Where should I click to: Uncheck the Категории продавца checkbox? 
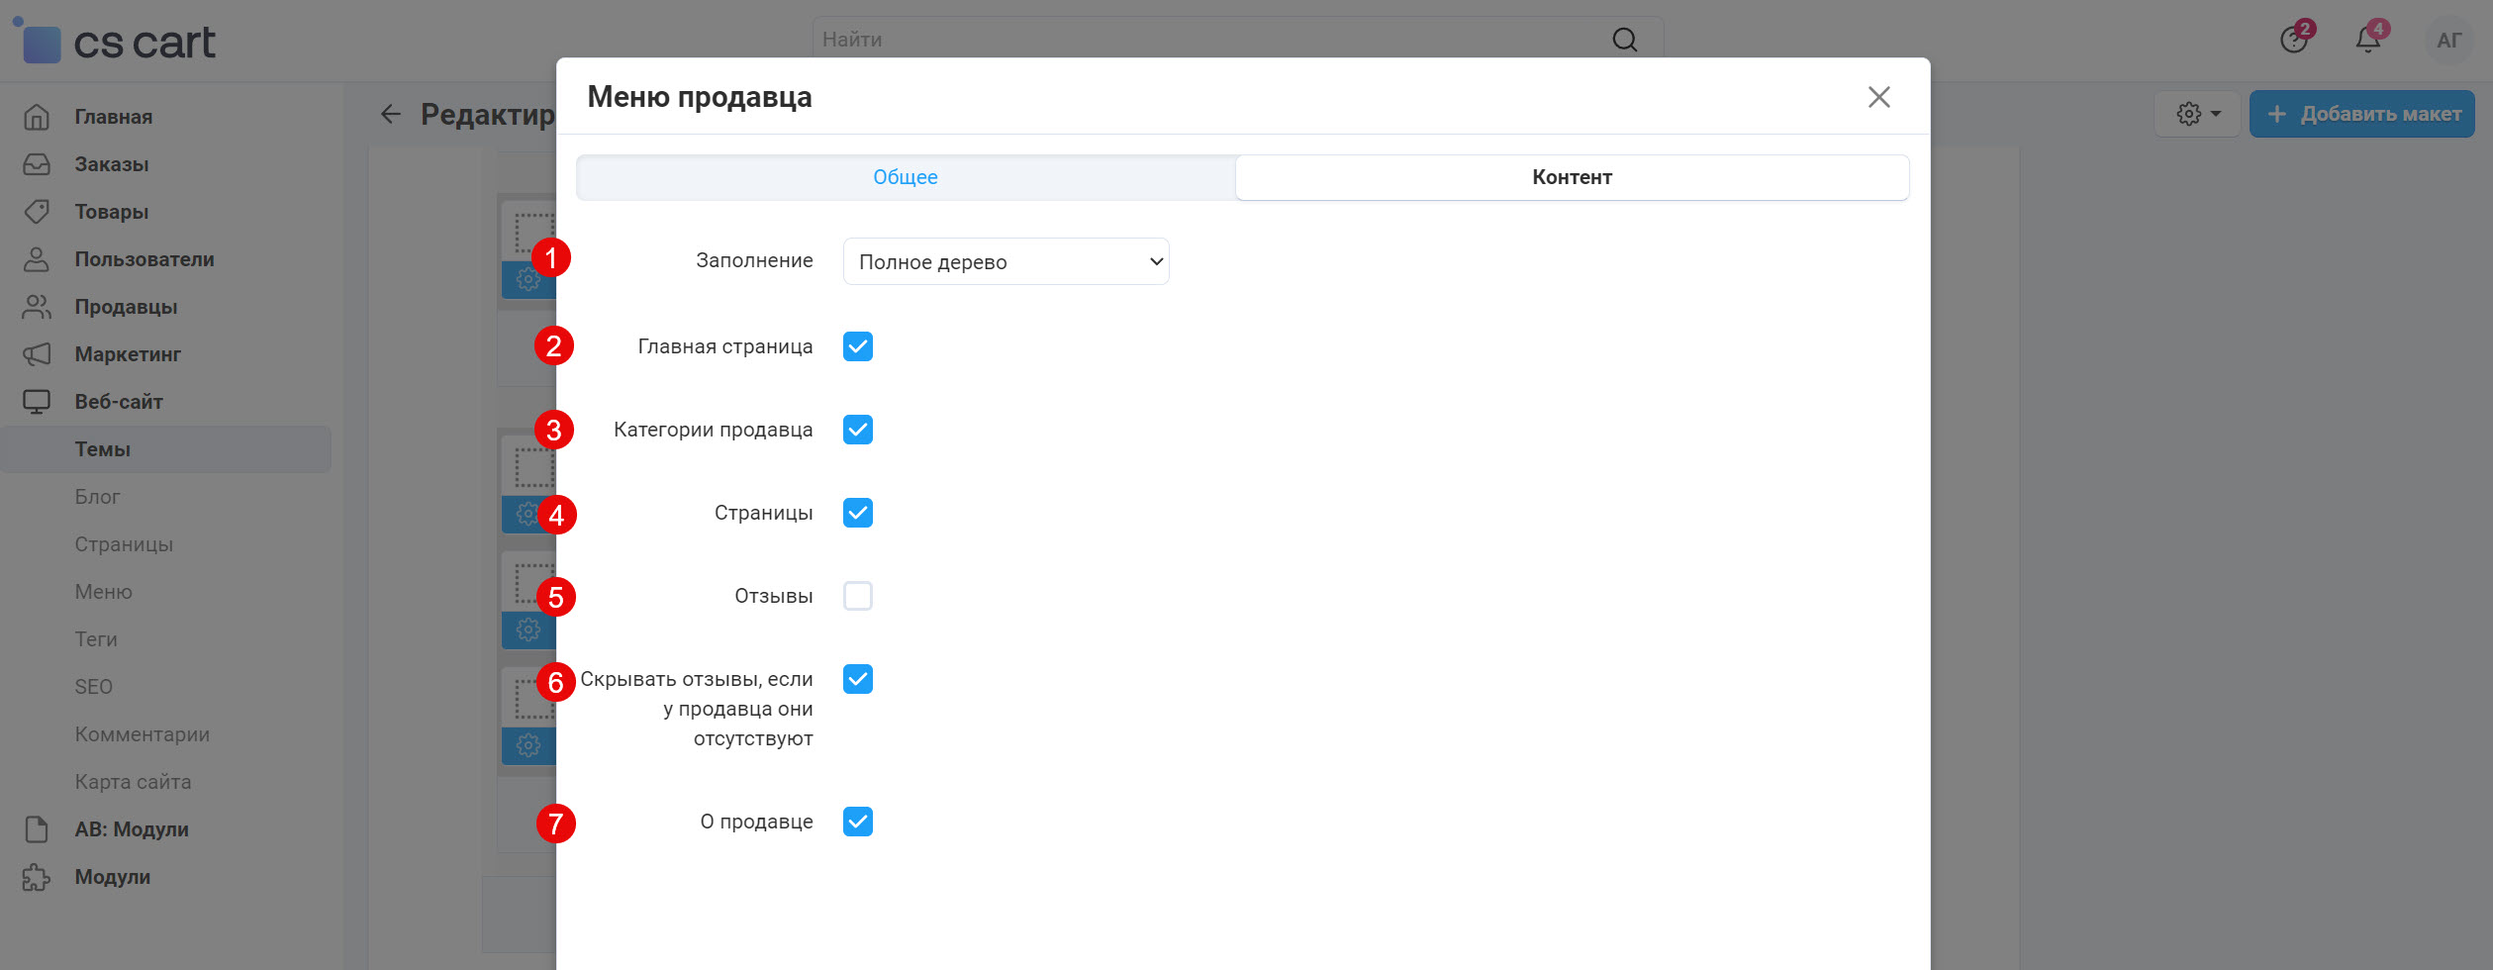tap(857, 430)
